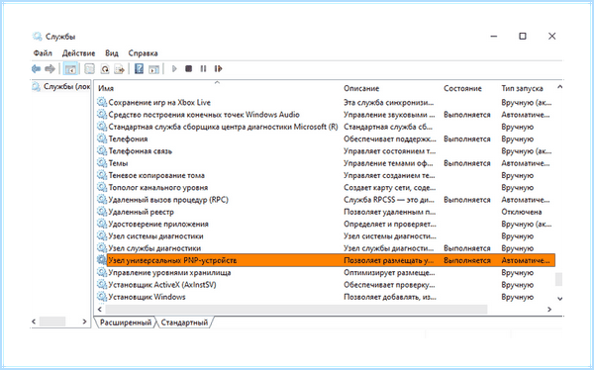Switch to the Стандартный tab
The width and height of the screenshot is (594, 370).
tap(184, 323)
